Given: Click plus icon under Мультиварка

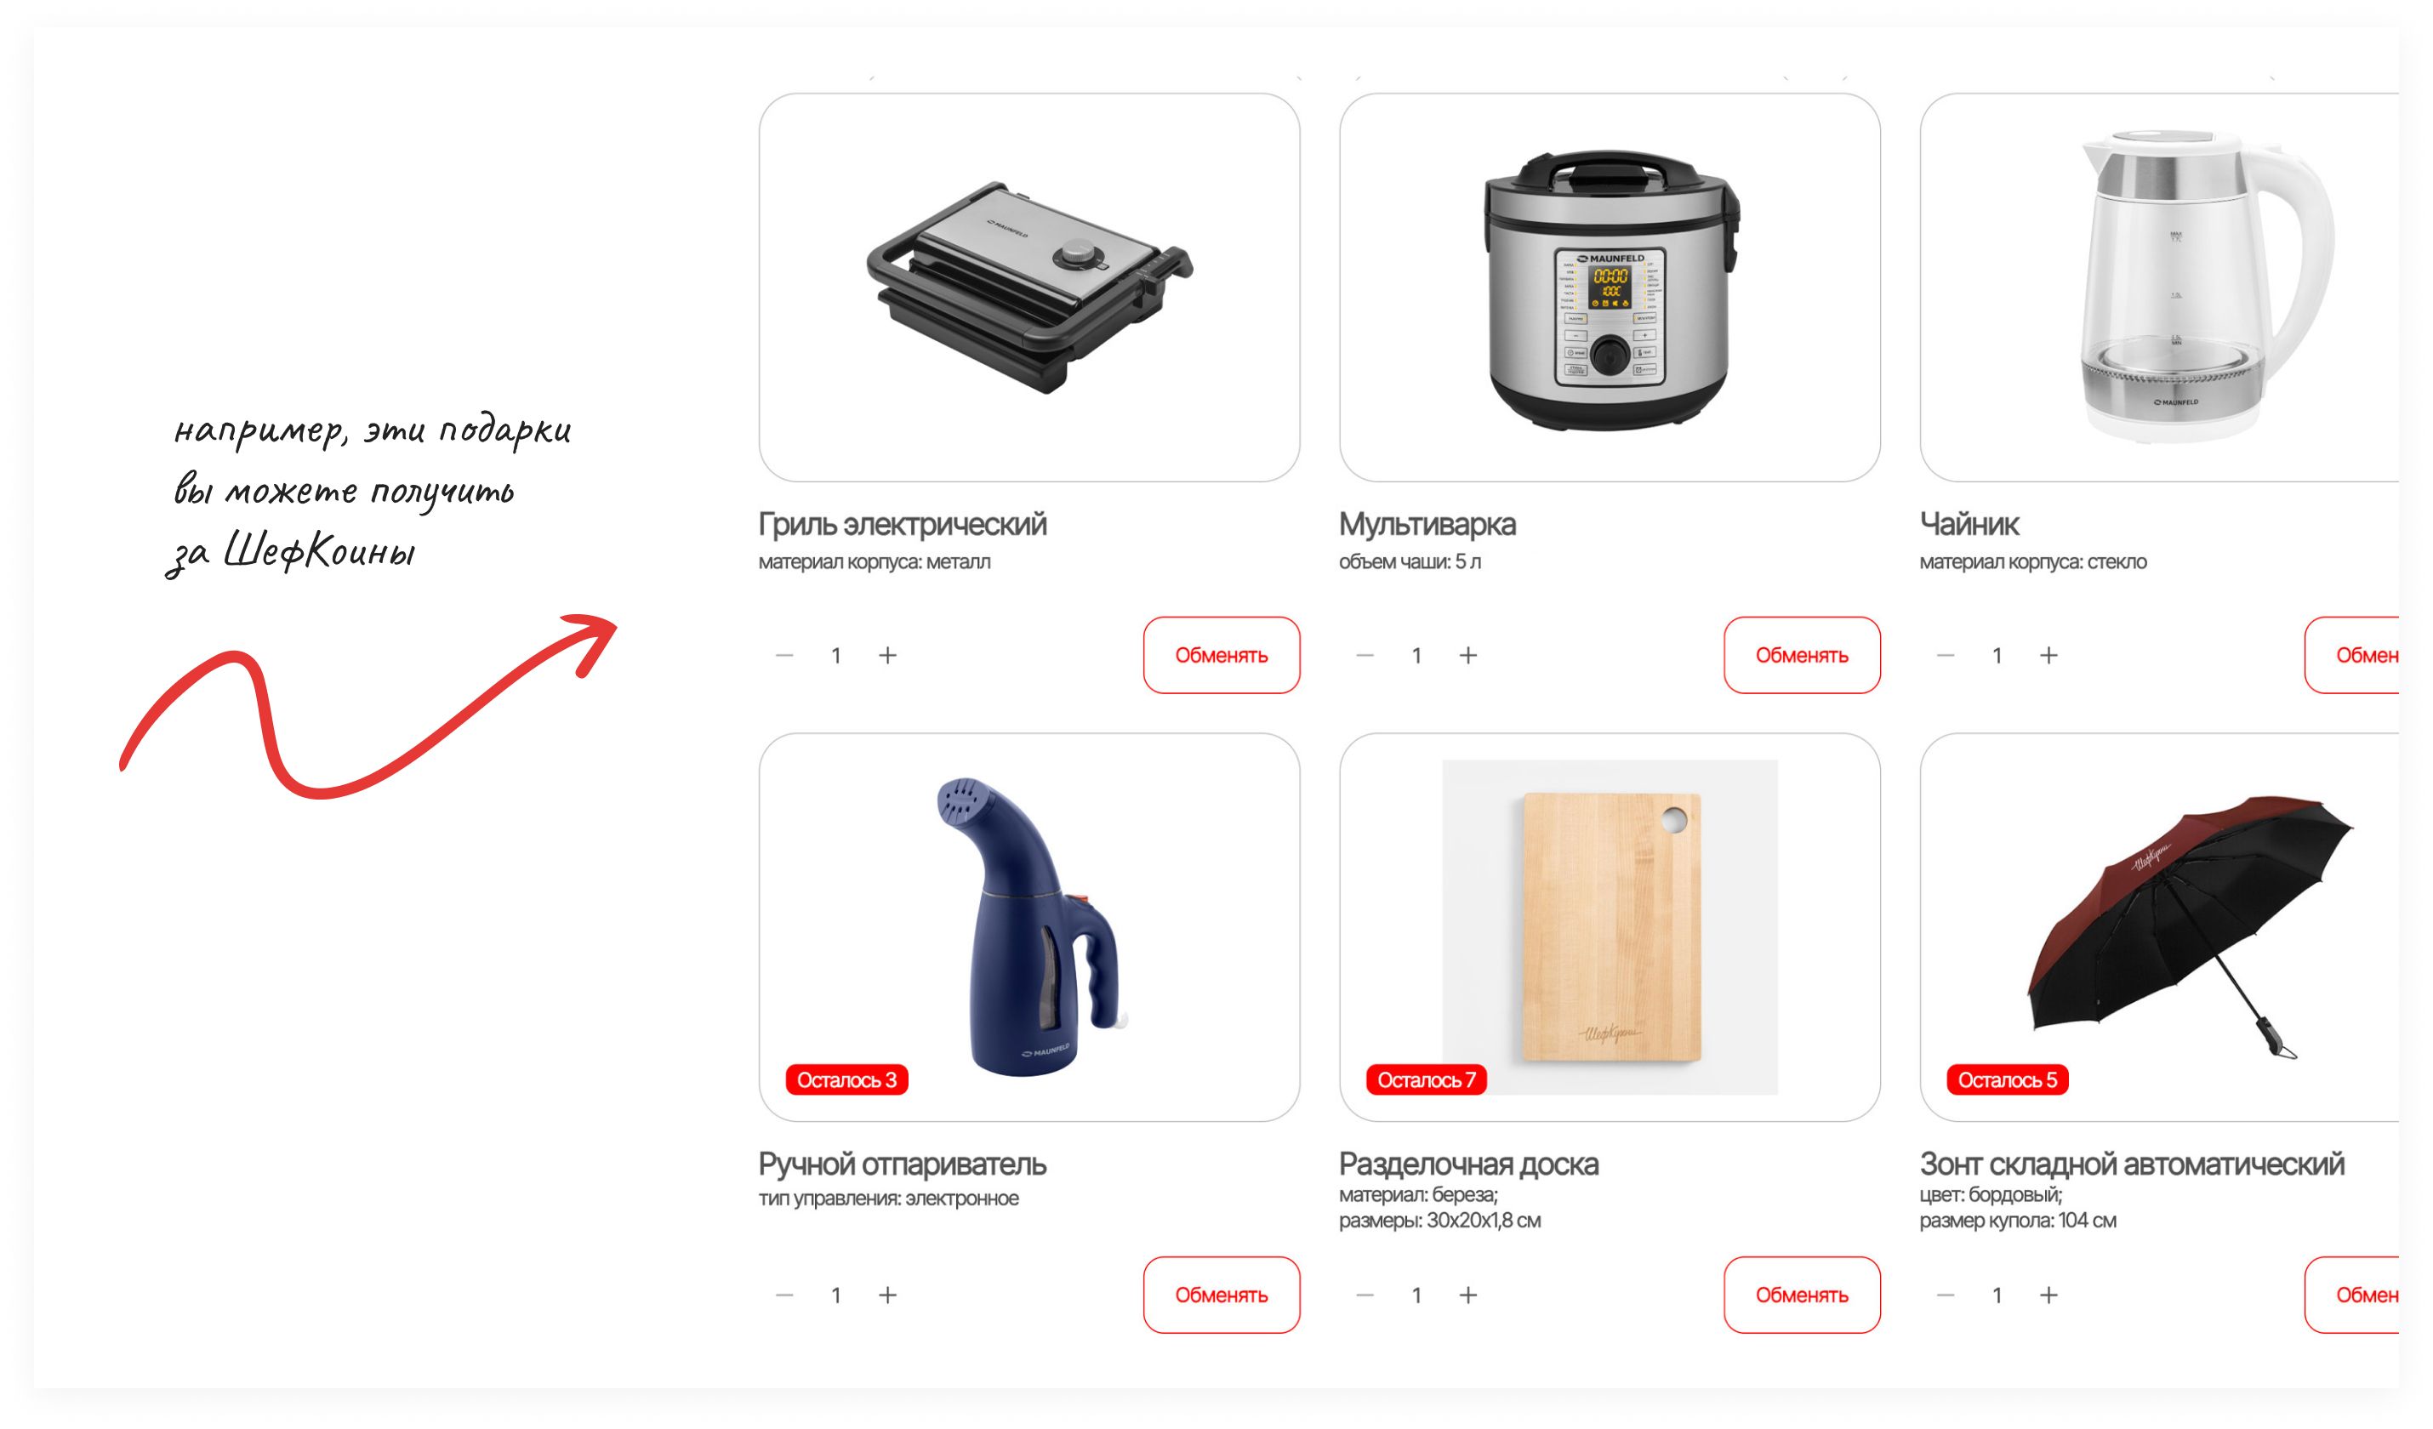Looking at the screenshot, I should coord(1467,656).
